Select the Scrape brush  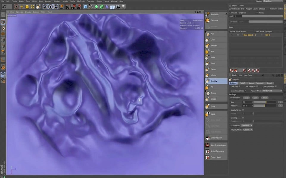(216, 99)
